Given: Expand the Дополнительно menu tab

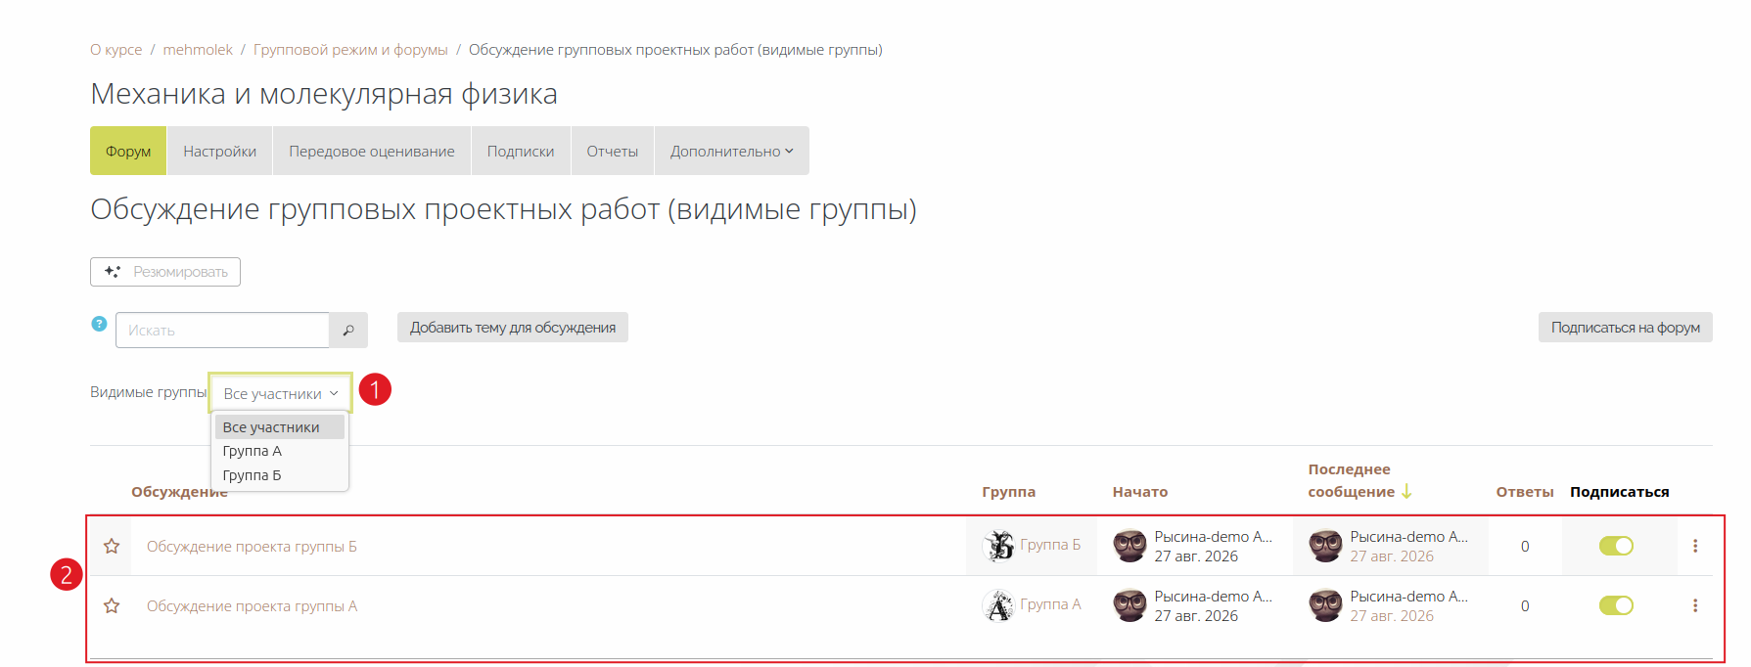Looking at the screenshot, I should point(731,151).
